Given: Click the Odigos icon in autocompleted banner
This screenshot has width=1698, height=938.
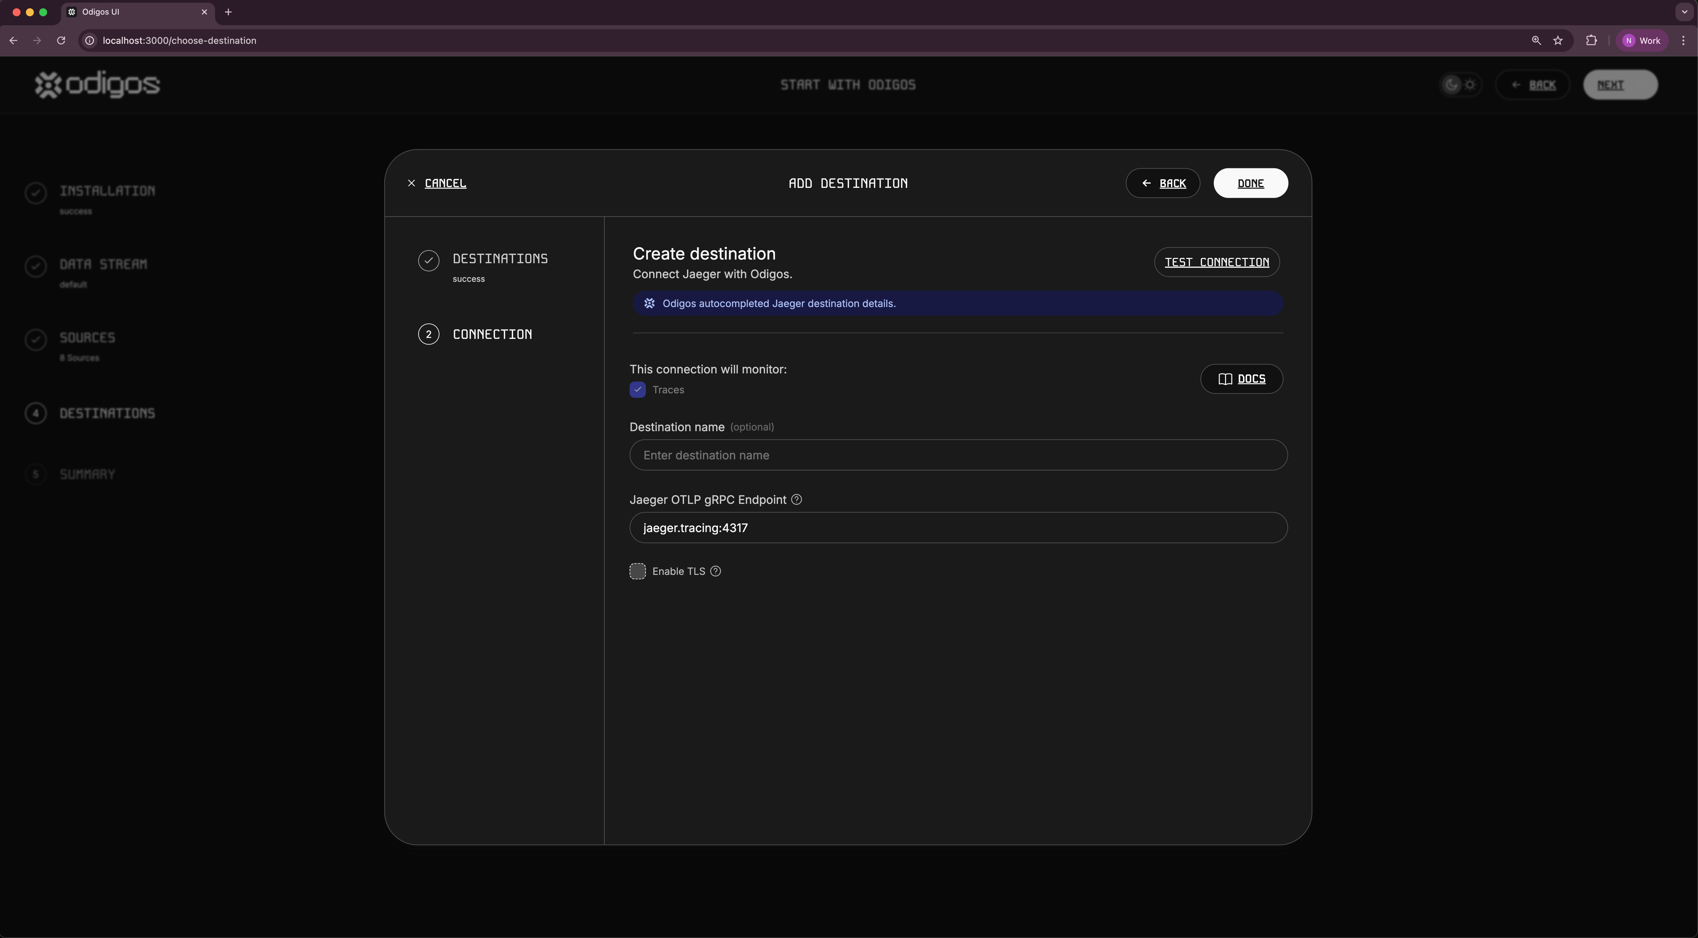Looking at the screenshot, I should (x=649, y=304).
